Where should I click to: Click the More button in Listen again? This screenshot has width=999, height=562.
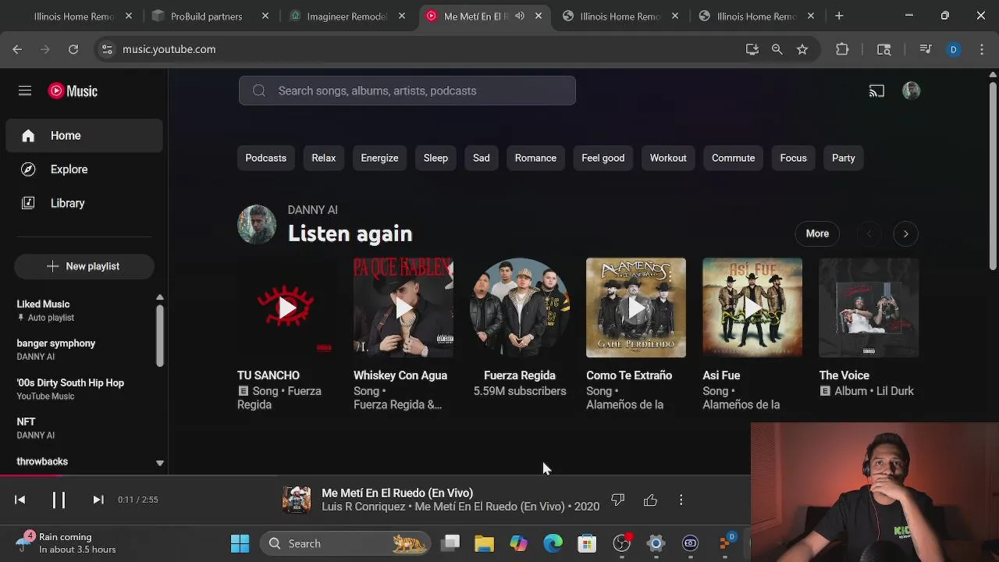click(817, 233)
